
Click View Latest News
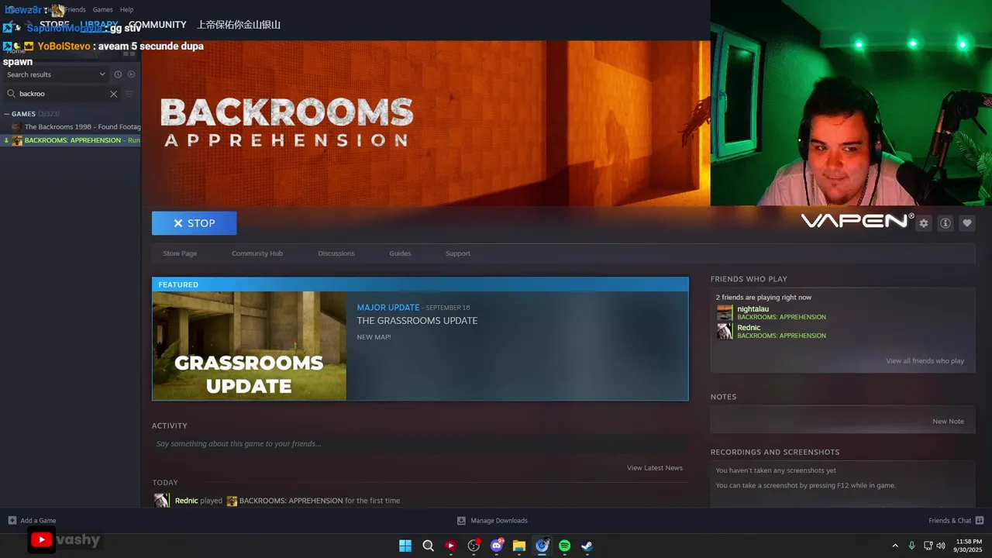655,468
